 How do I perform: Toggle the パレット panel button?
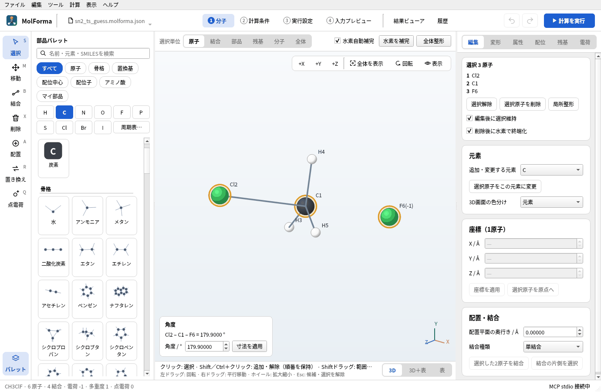pyautogui.click(x=16, y=363)
